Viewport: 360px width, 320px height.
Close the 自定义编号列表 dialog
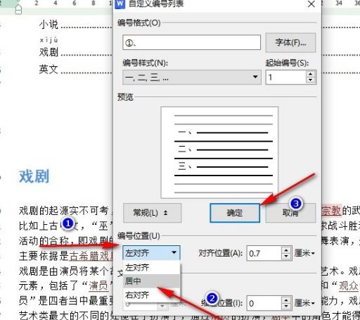311,4
